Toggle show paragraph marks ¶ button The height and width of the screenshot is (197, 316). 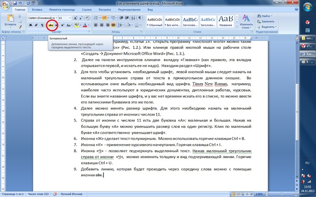coord(140,18)
